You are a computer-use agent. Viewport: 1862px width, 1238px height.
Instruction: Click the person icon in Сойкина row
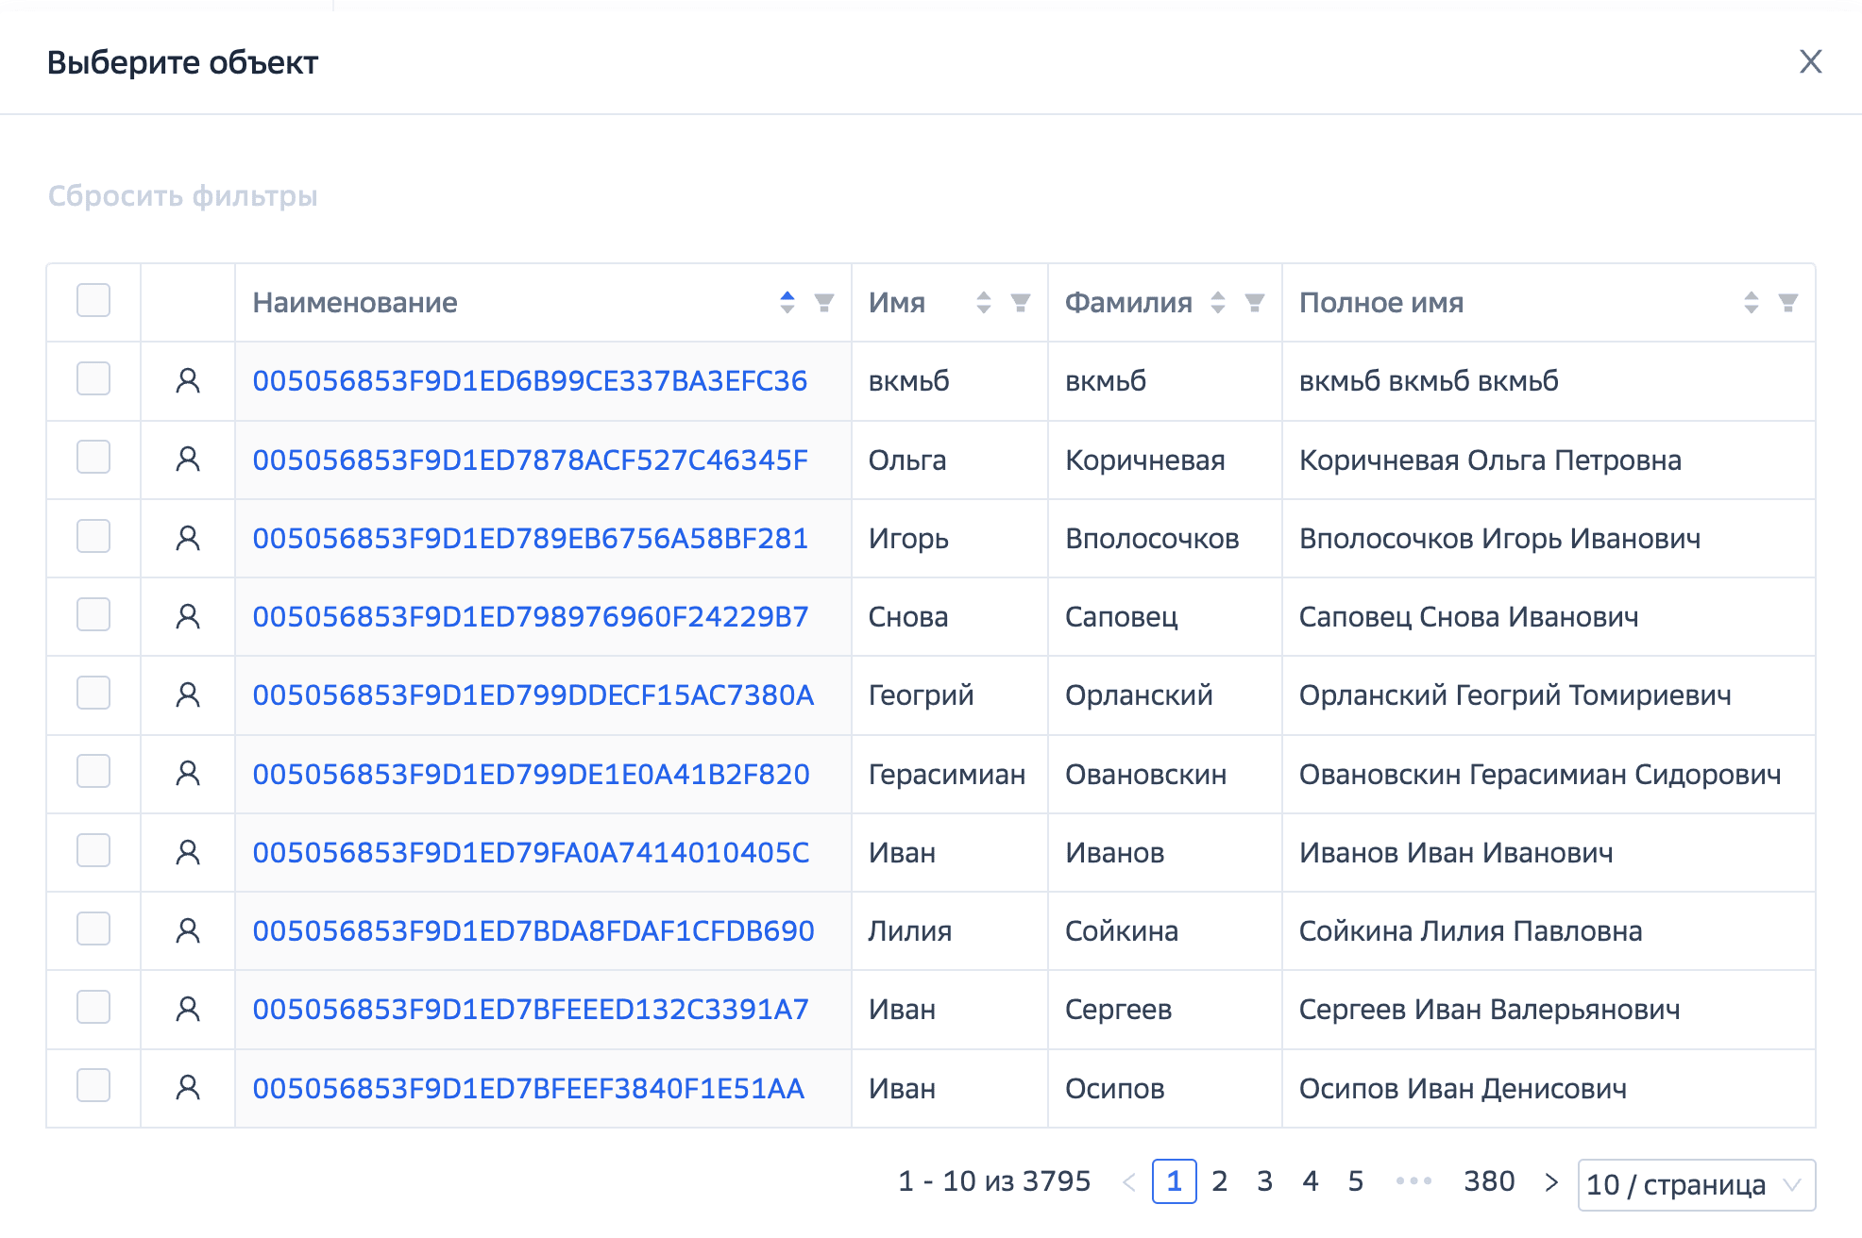[x=188, y=931]
